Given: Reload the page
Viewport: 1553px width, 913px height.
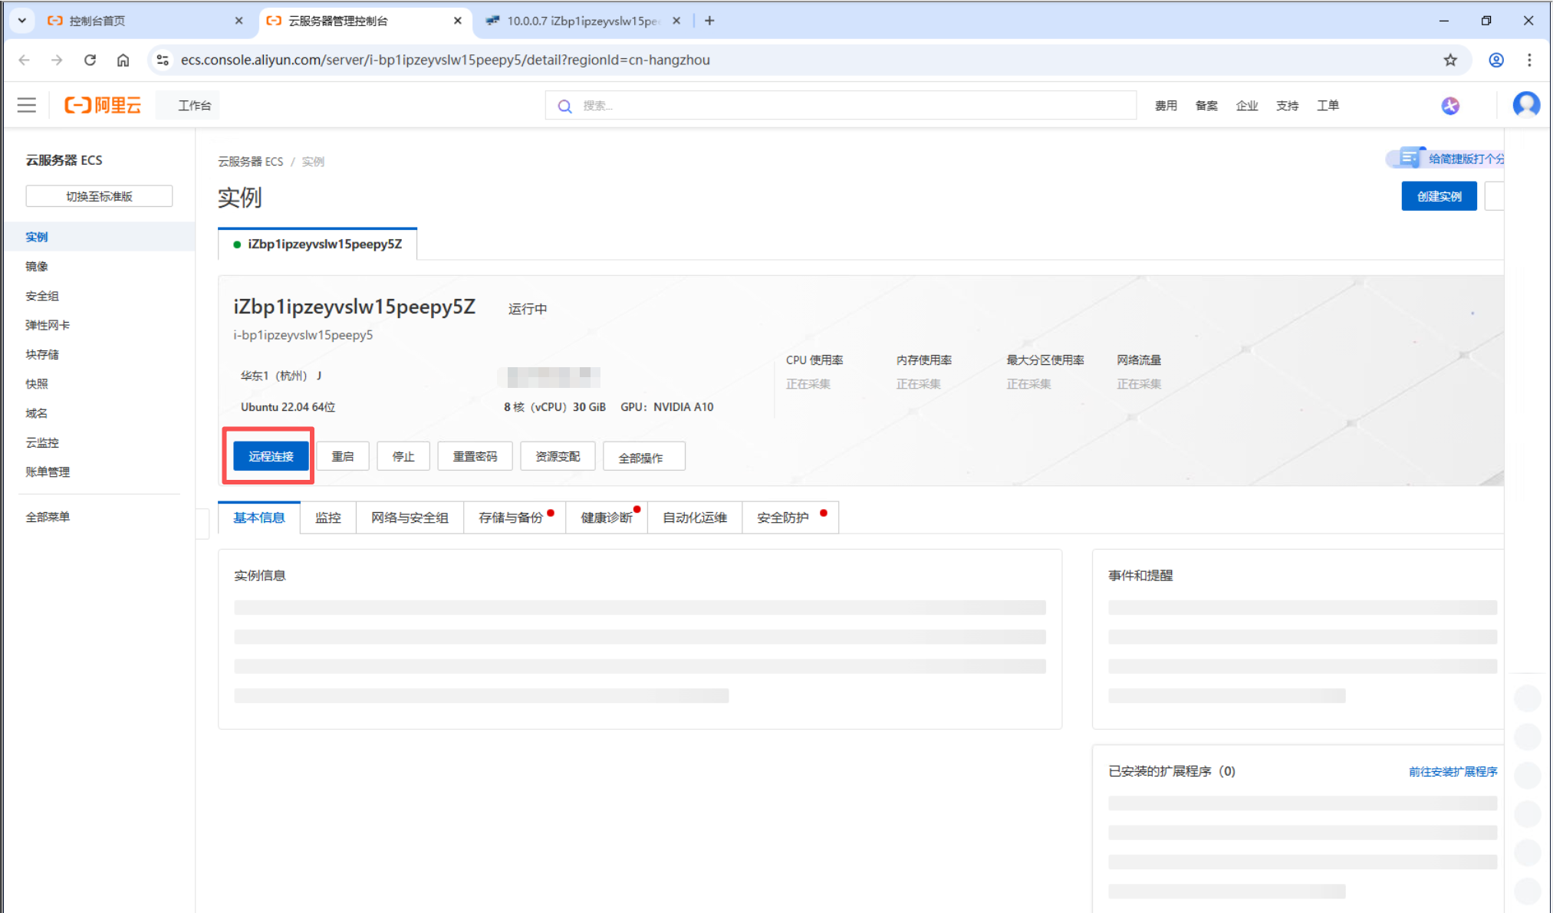Looking at the screenshot, I should tap(90, 60).
